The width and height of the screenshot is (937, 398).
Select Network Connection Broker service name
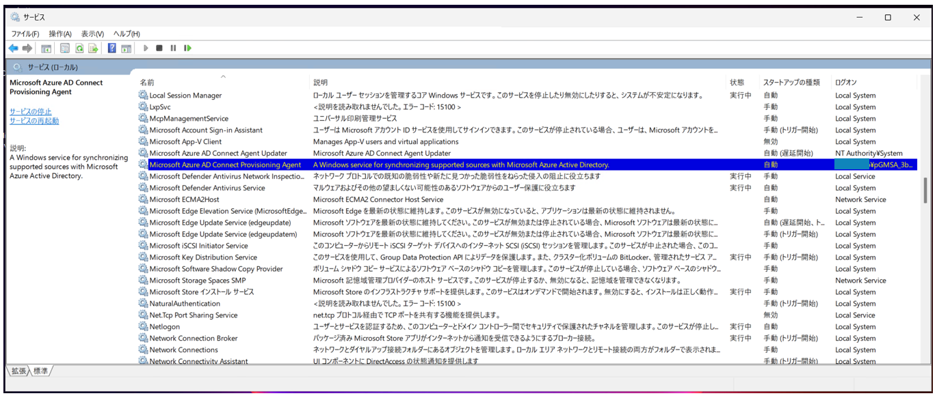pos(194,338)
